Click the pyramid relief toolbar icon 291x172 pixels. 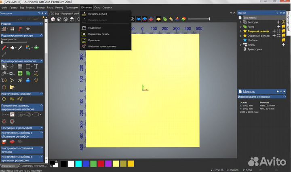point(177,19)
